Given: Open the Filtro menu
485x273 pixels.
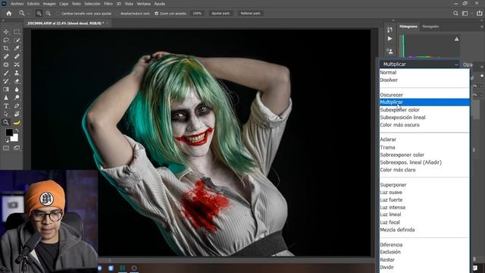Looking at the screenshot, I should tap(108, 4).
